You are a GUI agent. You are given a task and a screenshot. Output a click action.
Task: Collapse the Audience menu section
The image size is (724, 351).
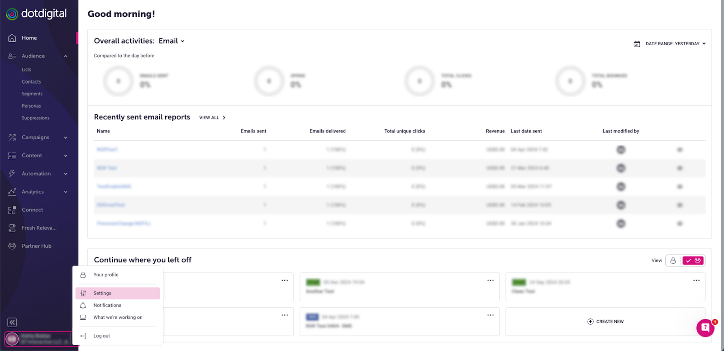click(x=66, y=56)
